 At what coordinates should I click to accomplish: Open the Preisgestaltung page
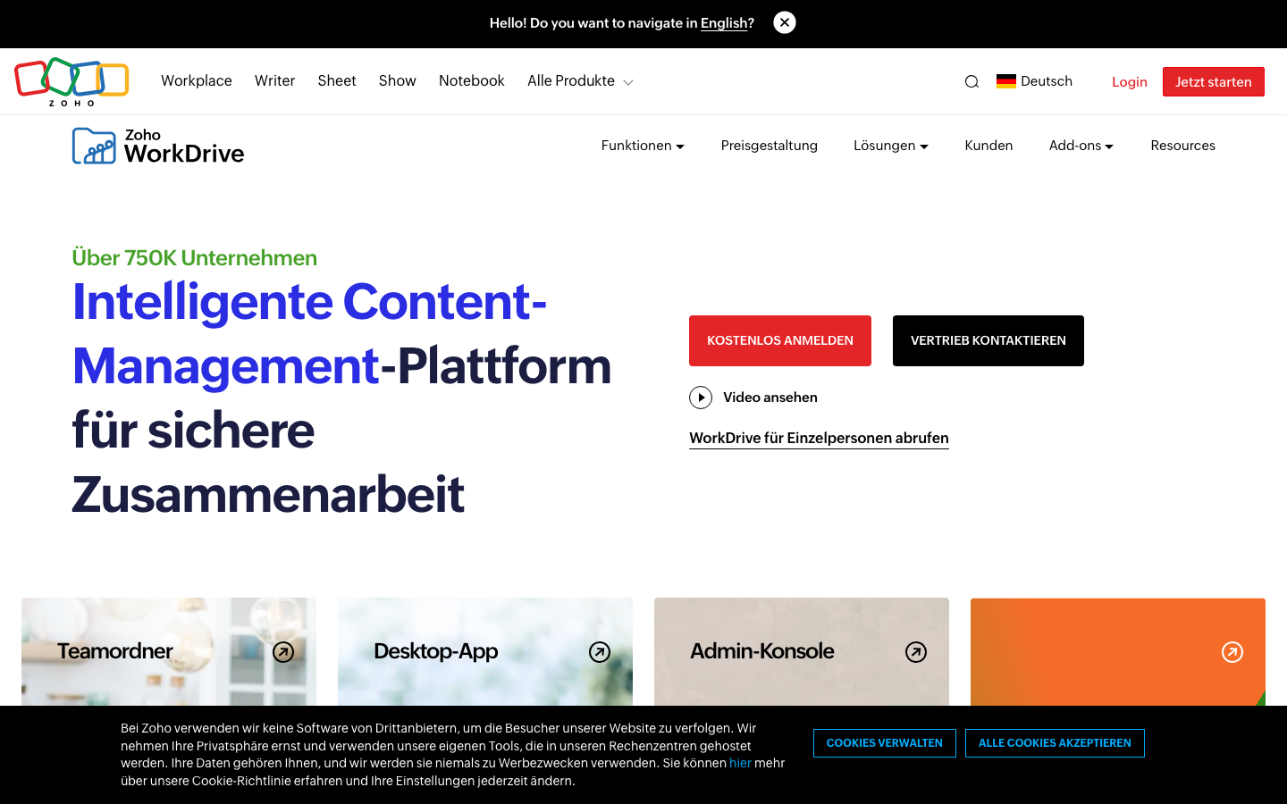(x=770, y=146)
